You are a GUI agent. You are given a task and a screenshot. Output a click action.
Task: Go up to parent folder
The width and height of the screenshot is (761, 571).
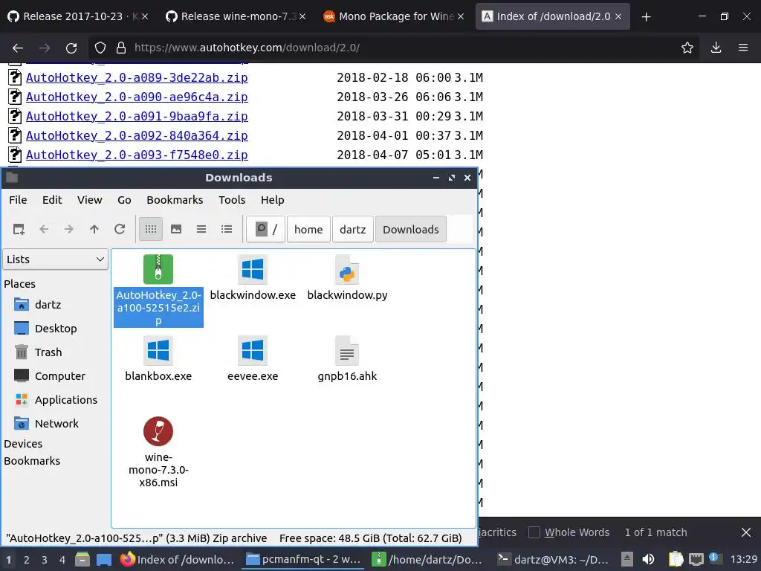pos(94,229)
